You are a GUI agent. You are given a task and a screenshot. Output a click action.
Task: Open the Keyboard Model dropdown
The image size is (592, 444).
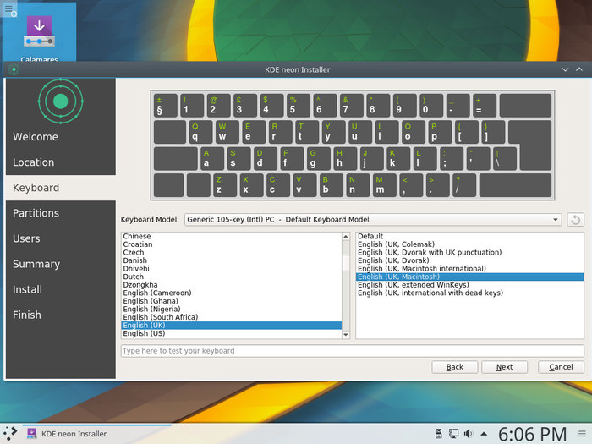(x=371, y=220)
